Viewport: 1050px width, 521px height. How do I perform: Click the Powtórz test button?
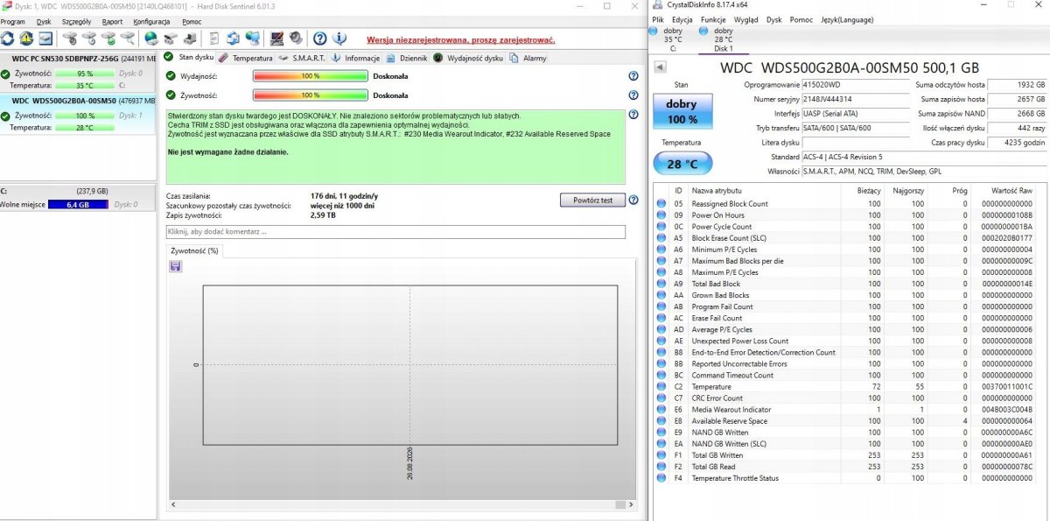point(592,200)
